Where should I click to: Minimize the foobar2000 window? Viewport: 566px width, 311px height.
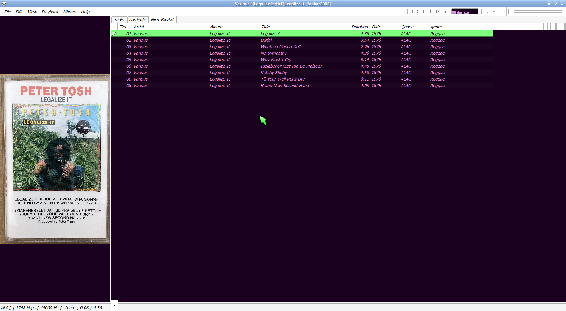click(562, 4)
